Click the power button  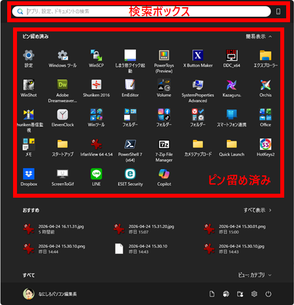269,294
